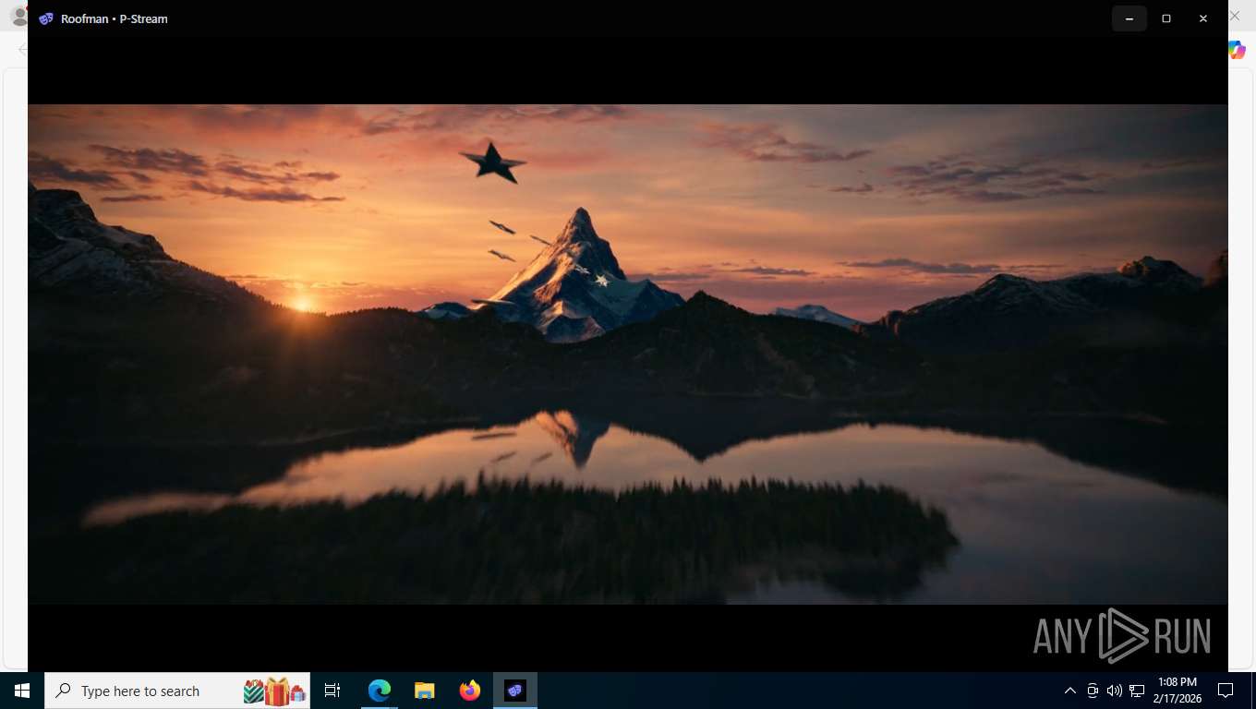This screenshot has height=709, width=1256.
Task: Click the playing video frame to pause
Action: click(x=628, y=354)
